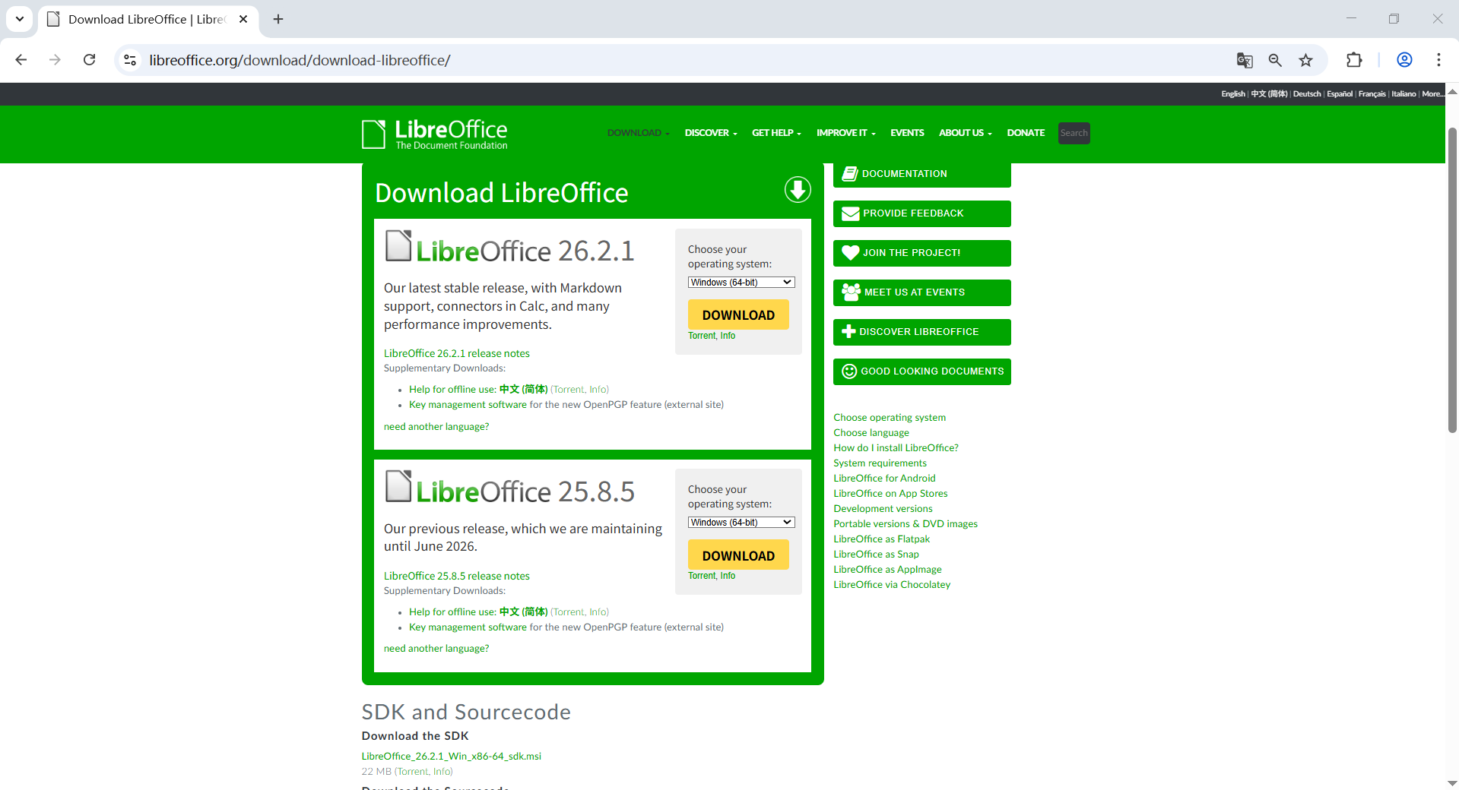The height and width of the screenshot is (790, 1459).
Task: Click the LibreOffice 26.2.1 document logo icon
Action: (398, 245)
